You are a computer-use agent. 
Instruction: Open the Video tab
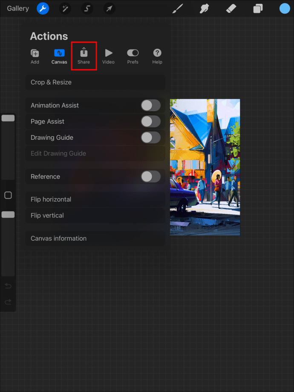108,57
